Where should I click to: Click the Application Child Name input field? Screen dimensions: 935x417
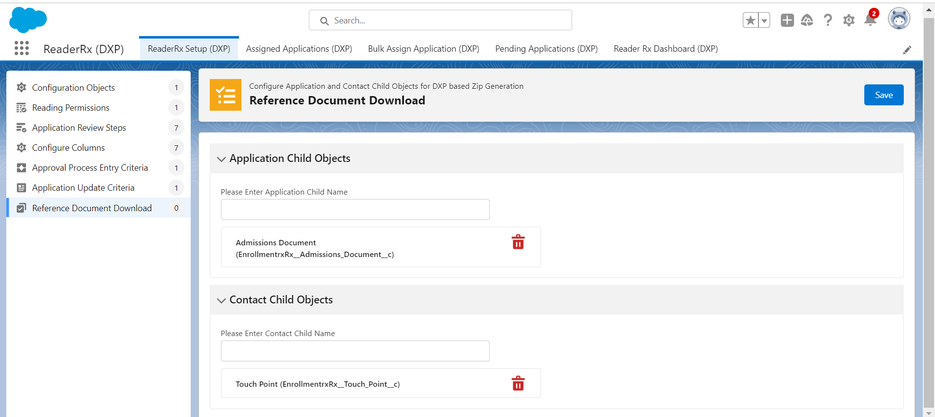(x=355, y=210)
